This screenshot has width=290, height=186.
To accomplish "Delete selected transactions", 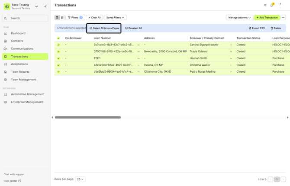I will click(x=276, y=28).
